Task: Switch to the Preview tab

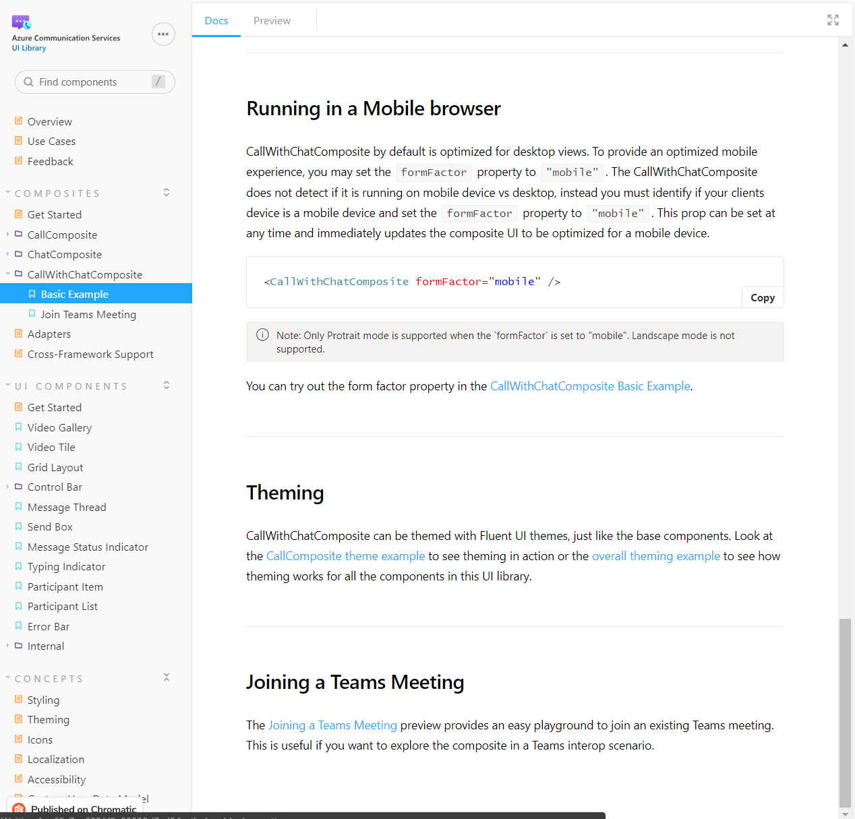Action: point(272,20)
